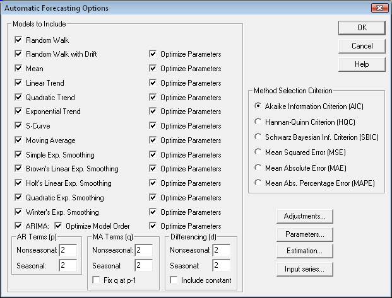Enable Fix q at p-1
This screenshot has height=298, width=392.
[x=97, y=280]
